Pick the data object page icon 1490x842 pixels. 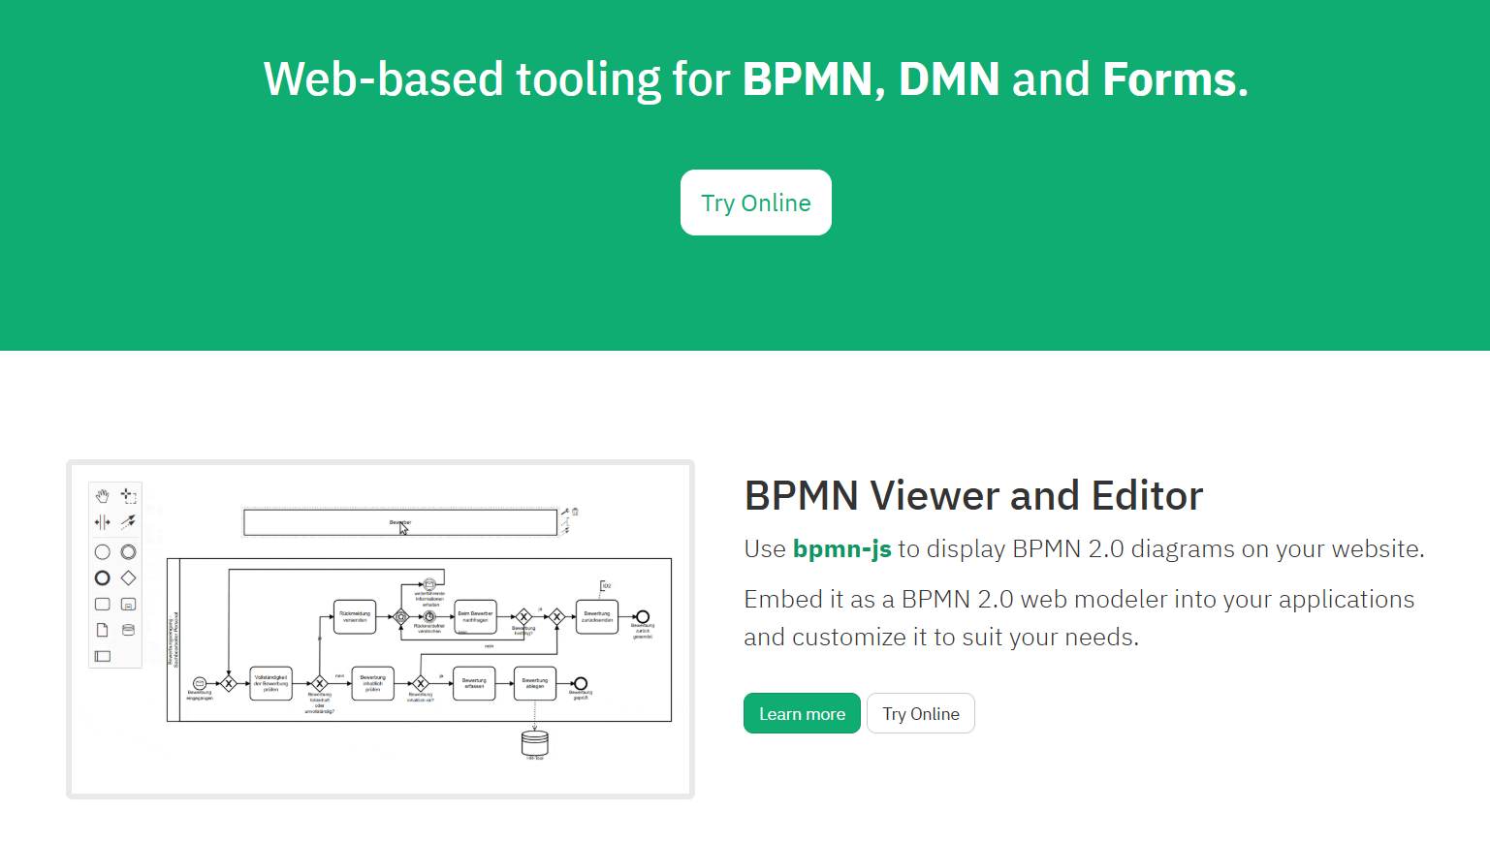102,630
